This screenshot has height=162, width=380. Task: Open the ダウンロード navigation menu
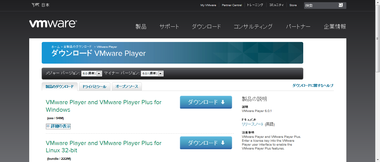tap(206, 27)
